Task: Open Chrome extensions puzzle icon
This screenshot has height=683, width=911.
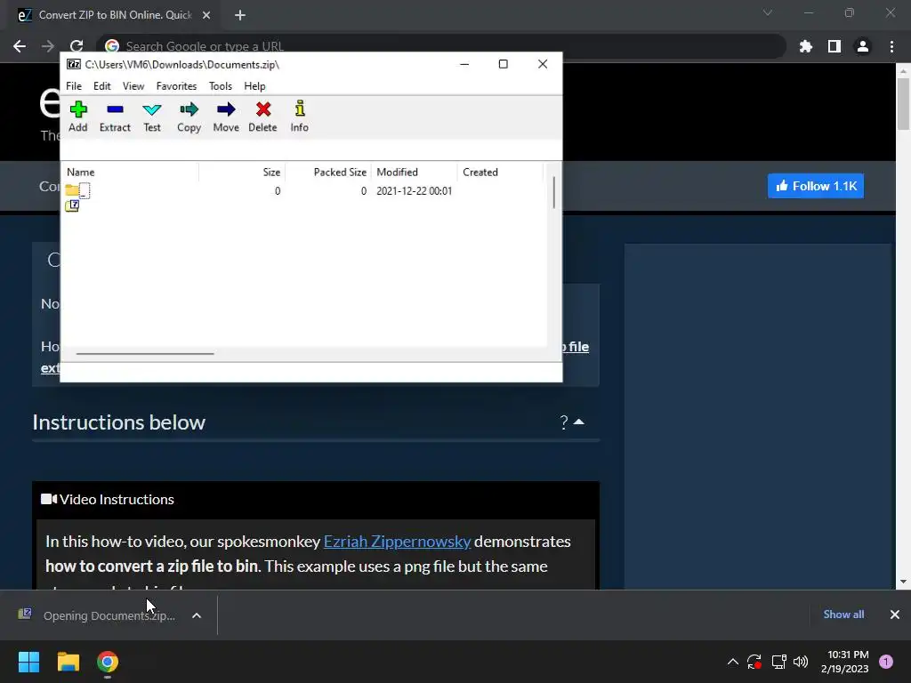Action: [x=806, y=46]
